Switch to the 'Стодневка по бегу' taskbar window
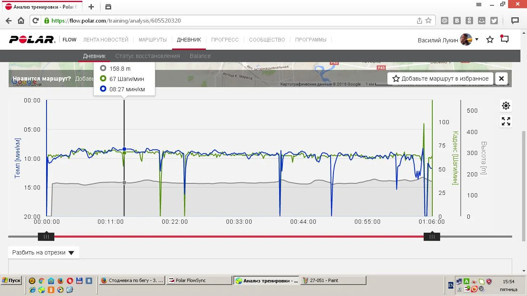The width and height of the screenshot is (527, 296). tap(132, 280)
